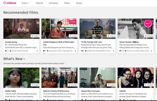Click the 'Dinda met a guy on facebook' description
The width and height of the screenshot is (157, 101).
(133, 95)
